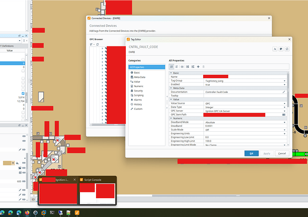The height and width of the screenshot is (217, 308).
Task: Click the trash icon in the properties toolbar
Action: 204,67
